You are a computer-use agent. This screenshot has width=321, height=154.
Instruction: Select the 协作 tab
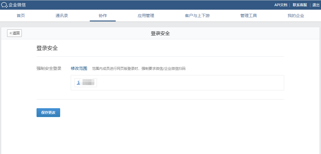click(x=103, y=16)
